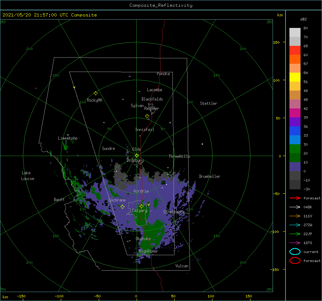Click the red forecast ellipse icon

tap(295, 261)
